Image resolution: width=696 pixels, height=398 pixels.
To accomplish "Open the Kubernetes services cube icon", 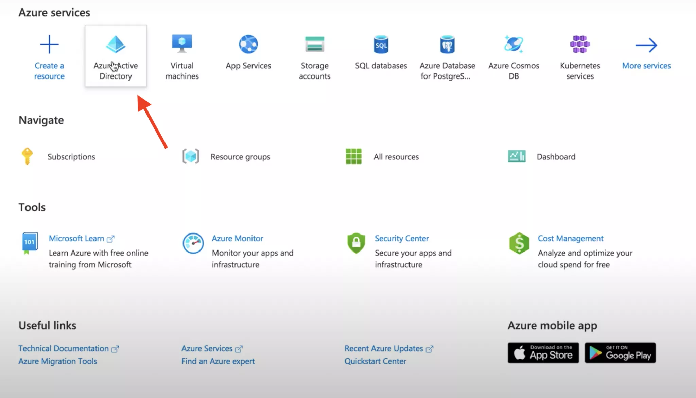I will 580,44.
